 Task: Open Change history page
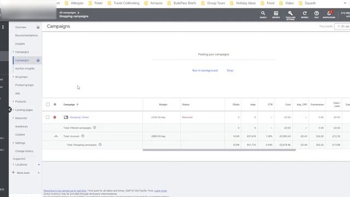click(24, 151)
